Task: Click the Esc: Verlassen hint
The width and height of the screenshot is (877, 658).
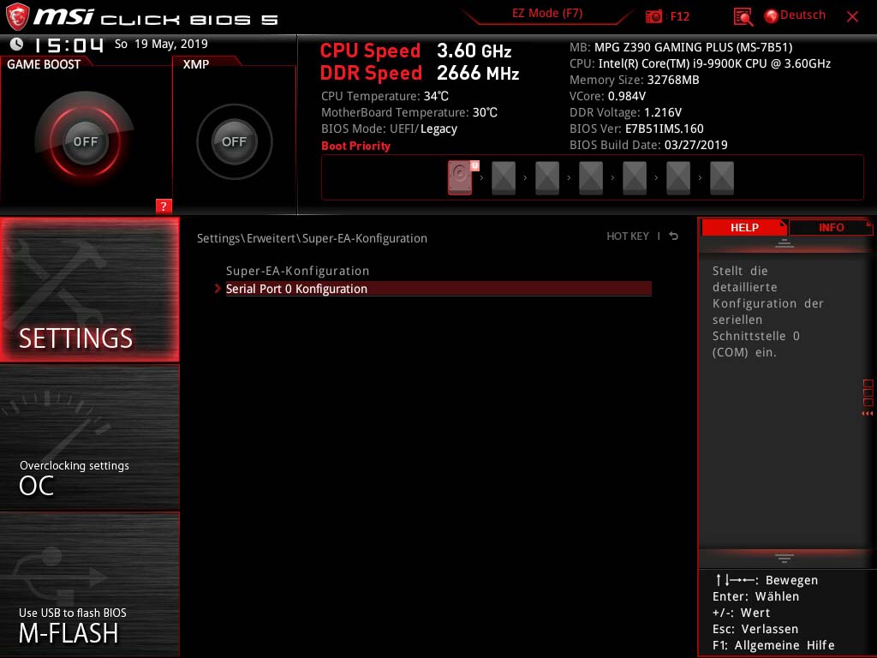Action: point(755,629)
